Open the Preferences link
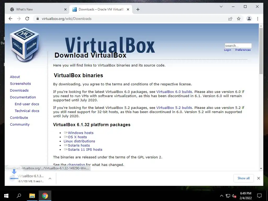The height and width of the screenshot is (201, 268). pyautogui.click(x=243, y=50)
